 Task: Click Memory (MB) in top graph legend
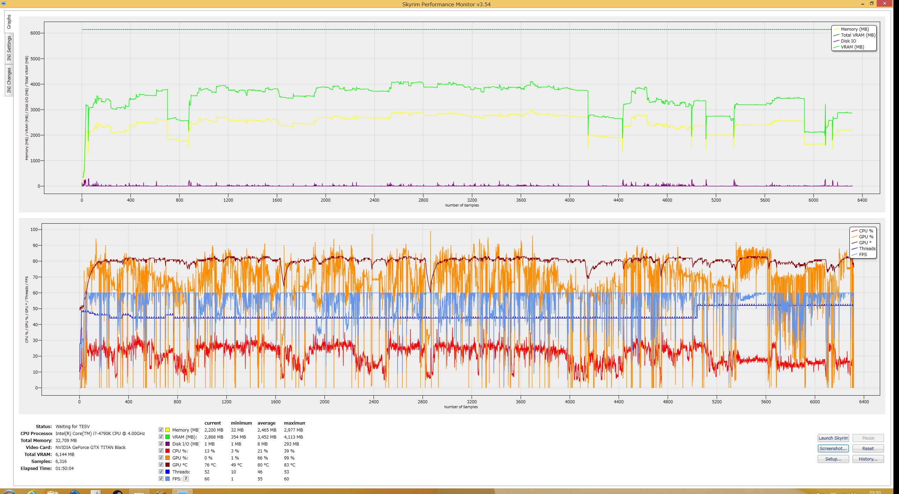[855, 29]
